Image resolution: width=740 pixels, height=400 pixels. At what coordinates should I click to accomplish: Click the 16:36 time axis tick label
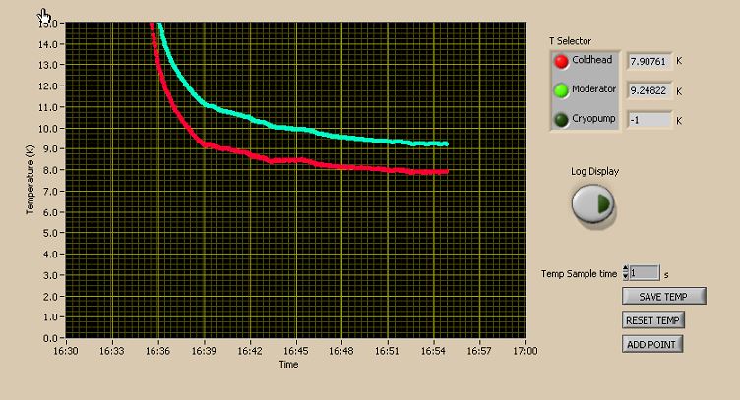[157, 351]
